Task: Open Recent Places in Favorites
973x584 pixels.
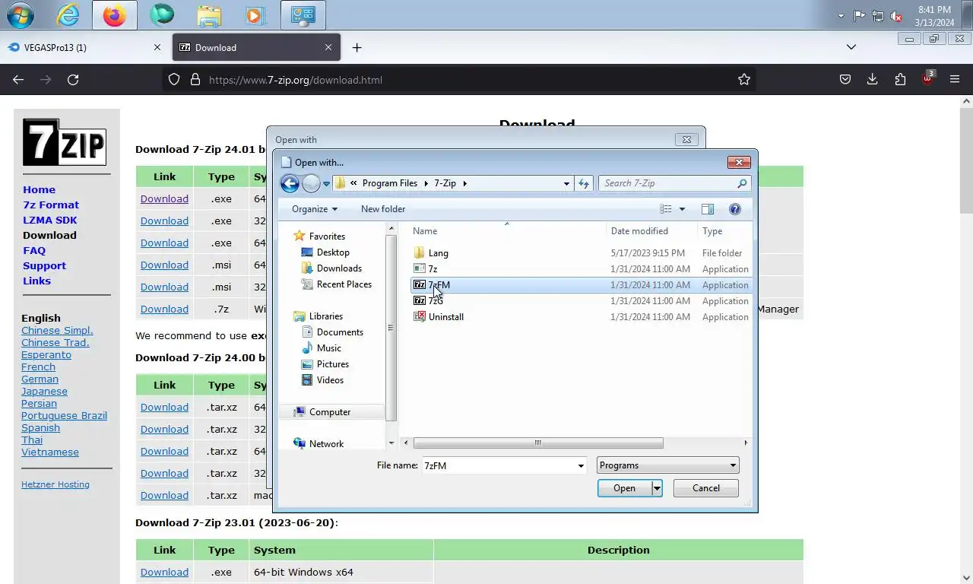Action: click(344, 284)
